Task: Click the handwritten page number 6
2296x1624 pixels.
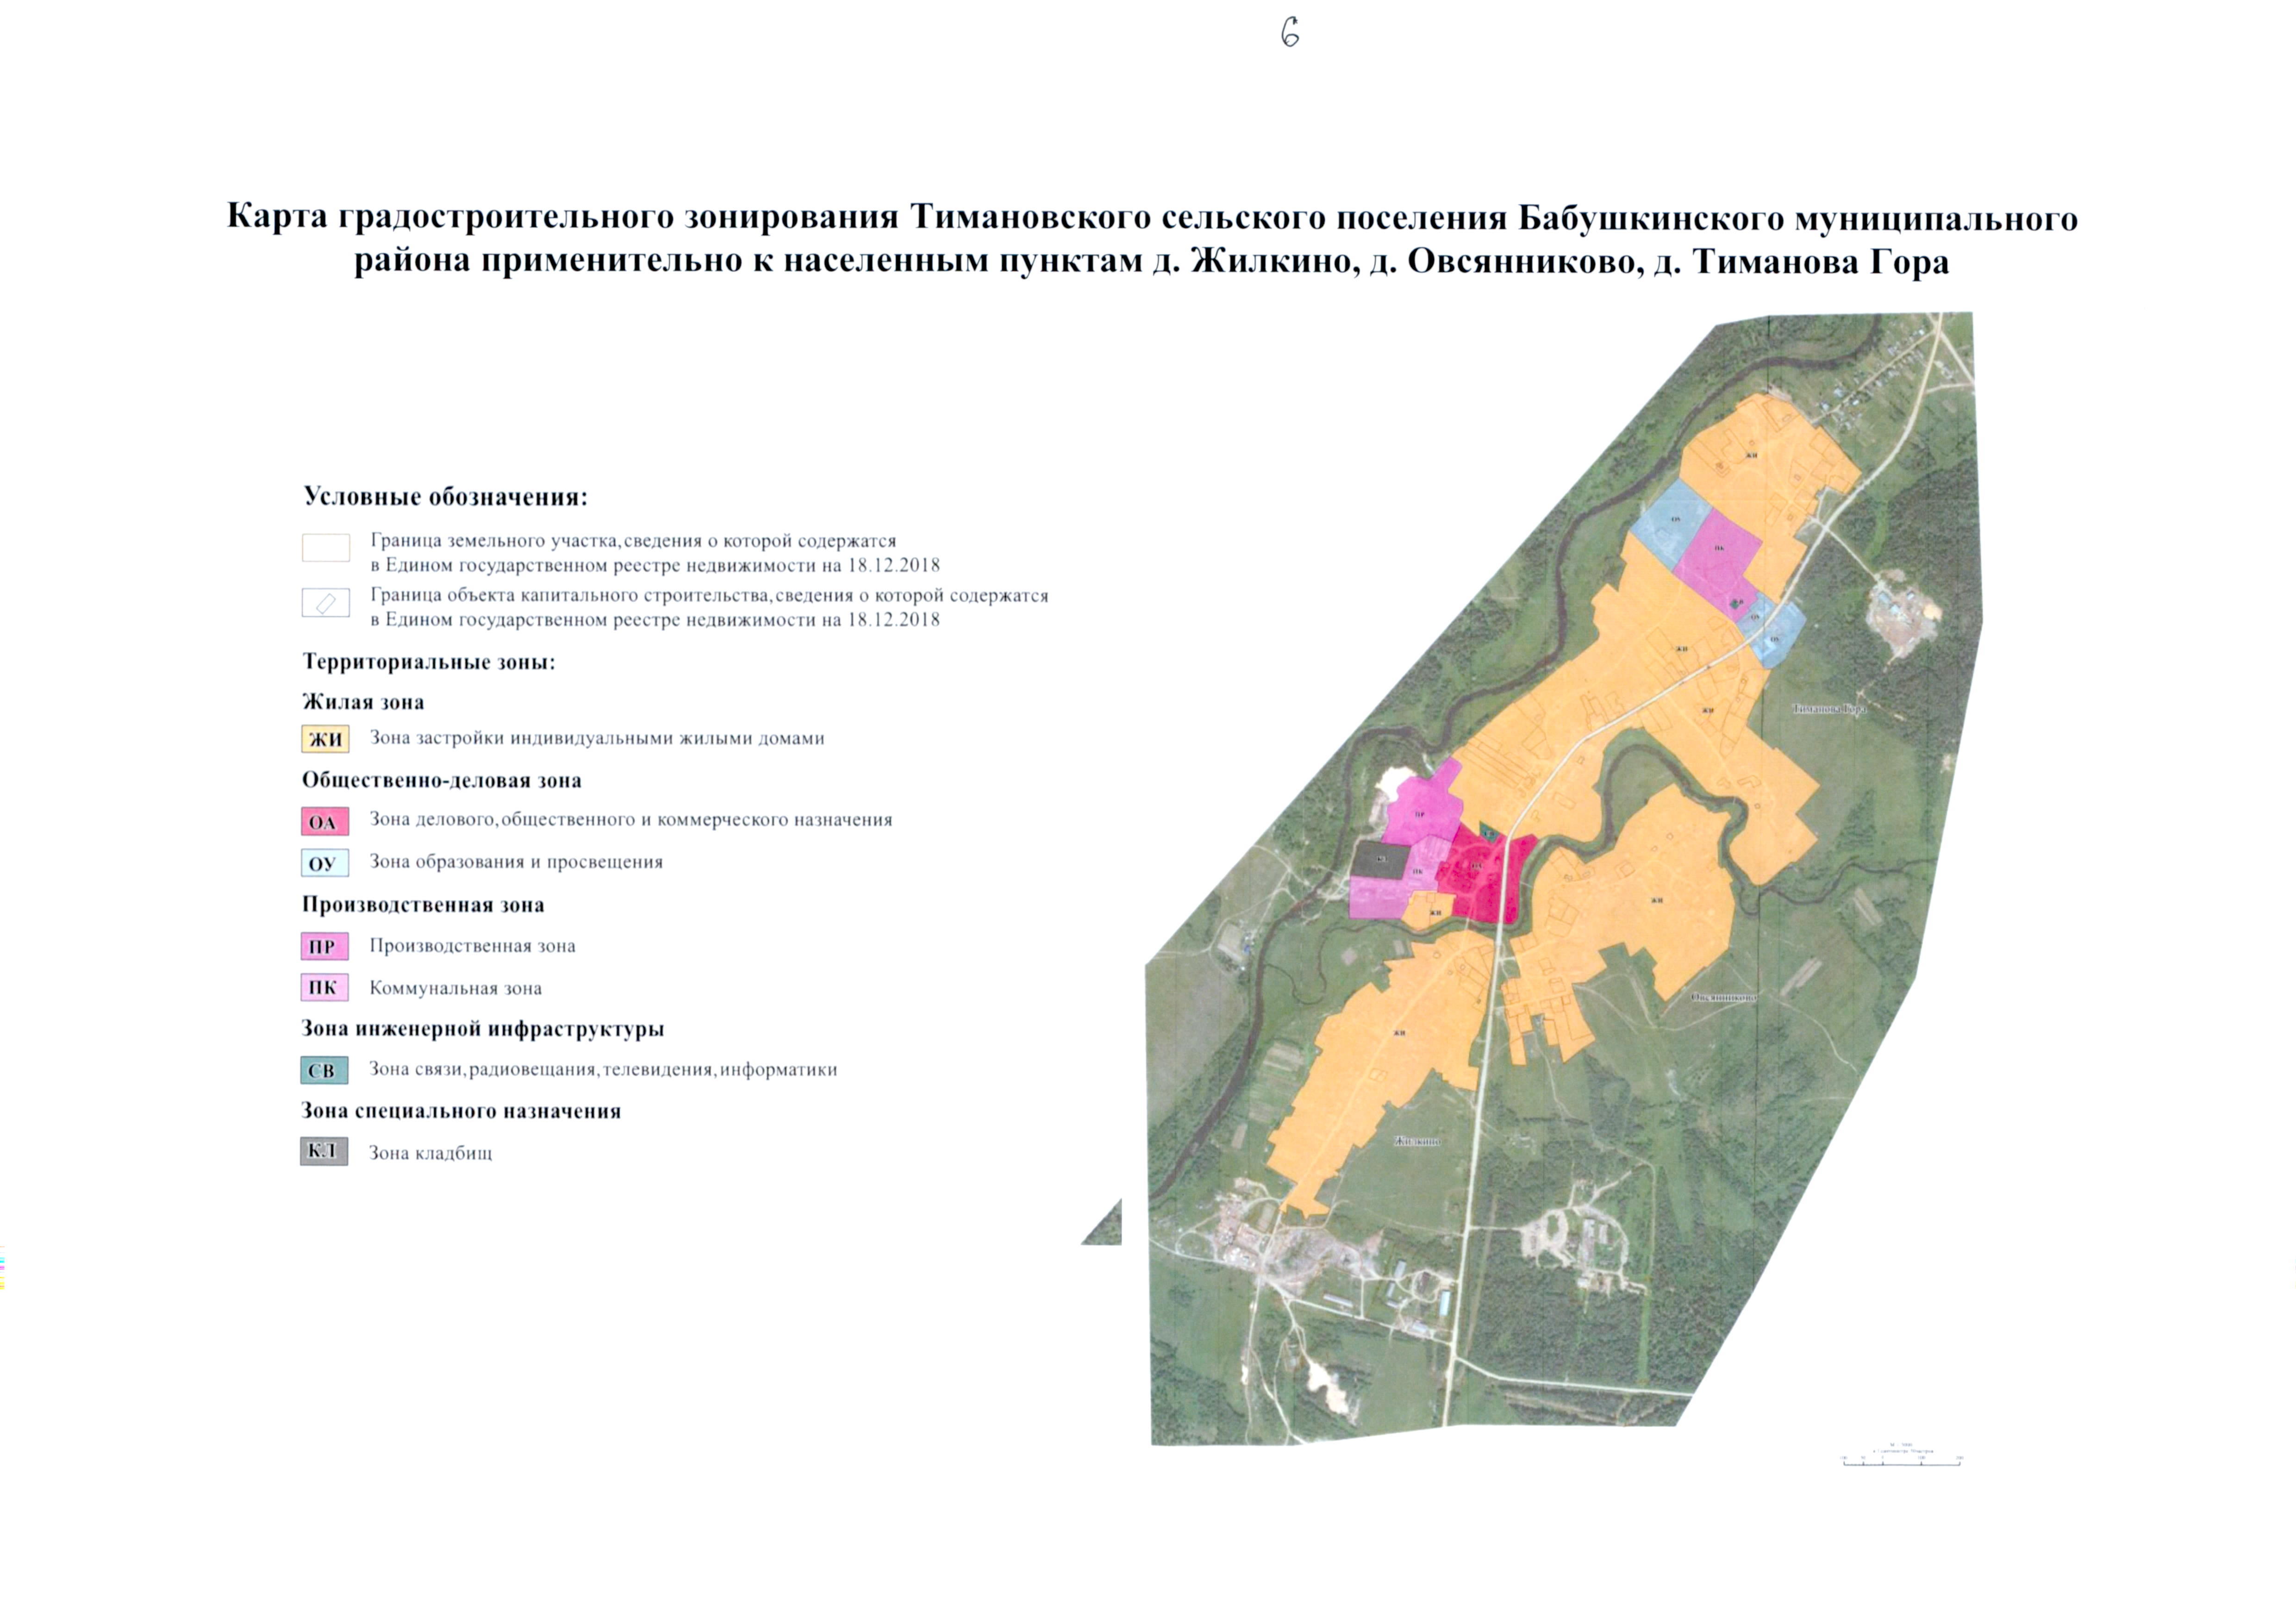Action: [1290, 34]
